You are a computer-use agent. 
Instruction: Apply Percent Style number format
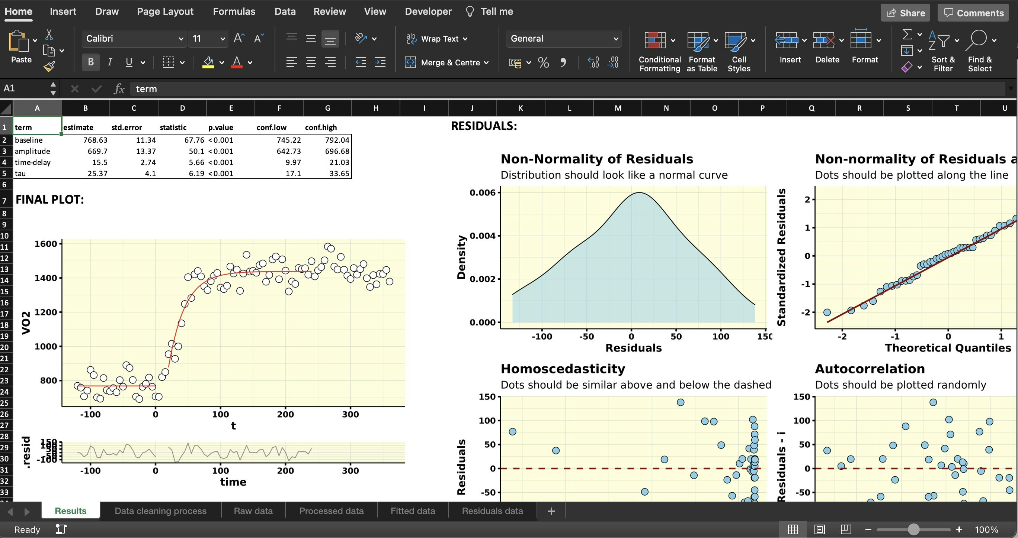tap(543, 62)
